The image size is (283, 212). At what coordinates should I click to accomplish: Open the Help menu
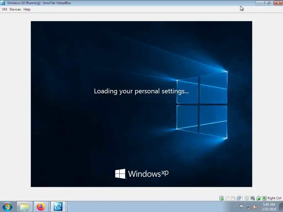coord(27,9)
